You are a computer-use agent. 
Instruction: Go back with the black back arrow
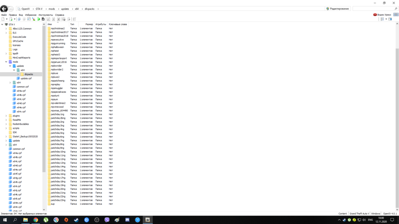point(4,9)
